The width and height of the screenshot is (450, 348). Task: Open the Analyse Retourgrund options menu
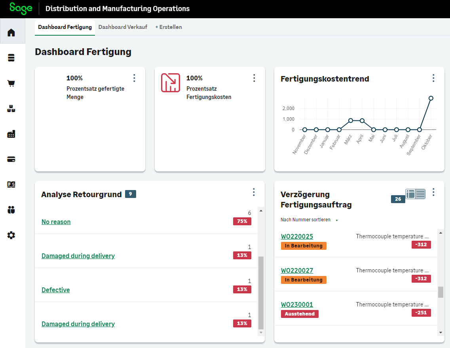254,192
